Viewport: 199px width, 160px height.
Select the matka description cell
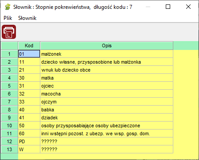tap(107, 78)
